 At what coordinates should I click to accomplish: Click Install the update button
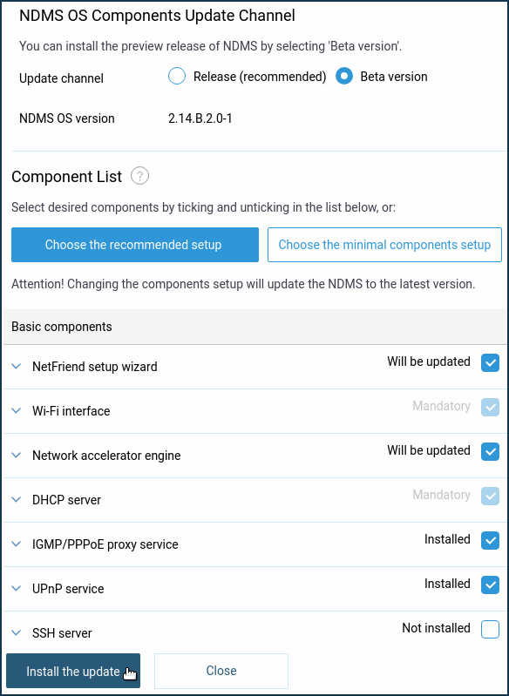tap(73, 671)
